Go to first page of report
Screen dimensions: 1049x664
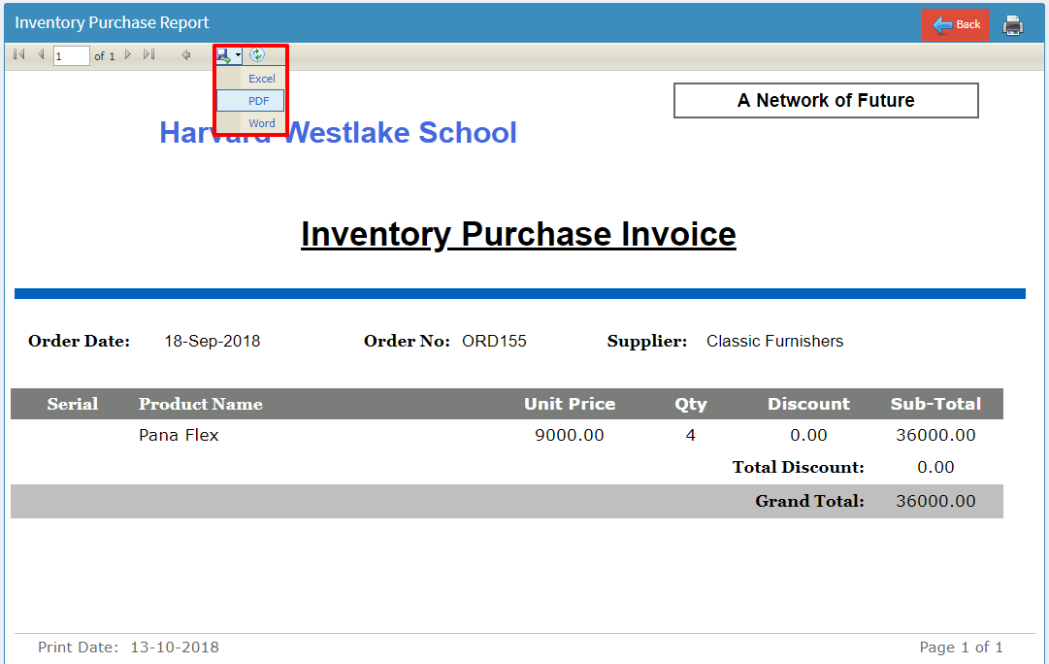[18, 55]
